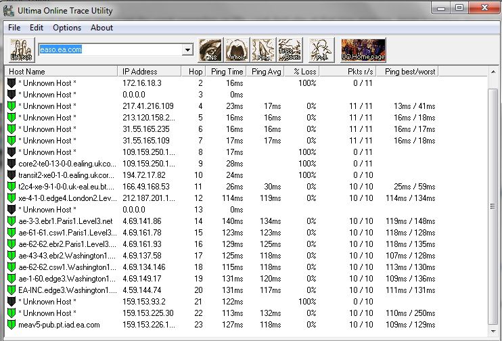This screenshot has width=502, height=341.
Task: Click black shield icon on hop 3 row
Action: click(x=12, y=95)
